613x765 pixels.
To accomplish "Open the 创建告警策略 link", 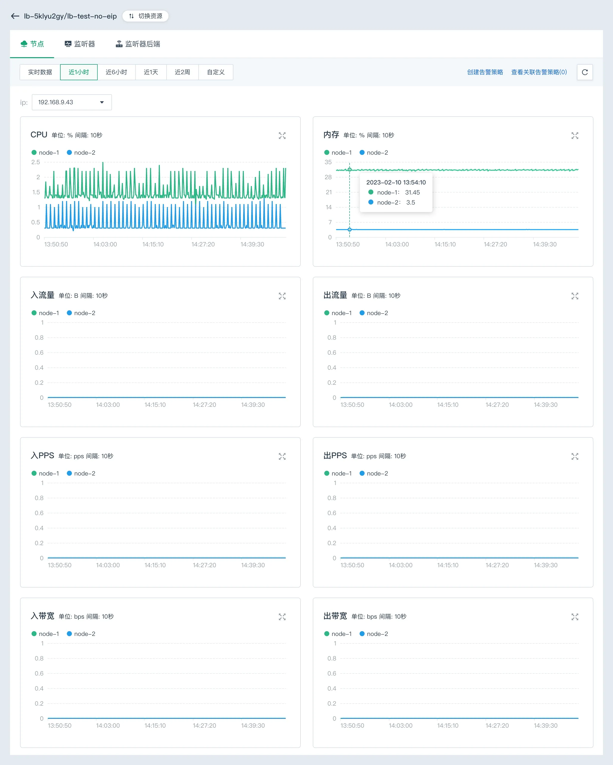I will tap(485, 72).
